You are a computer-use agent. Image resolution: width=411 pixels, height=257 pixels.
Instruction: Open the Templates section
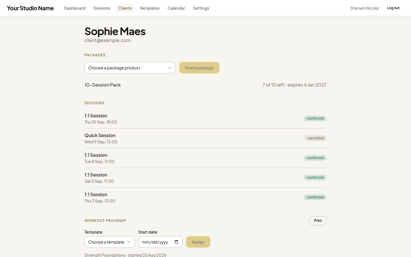coord(150,8)
